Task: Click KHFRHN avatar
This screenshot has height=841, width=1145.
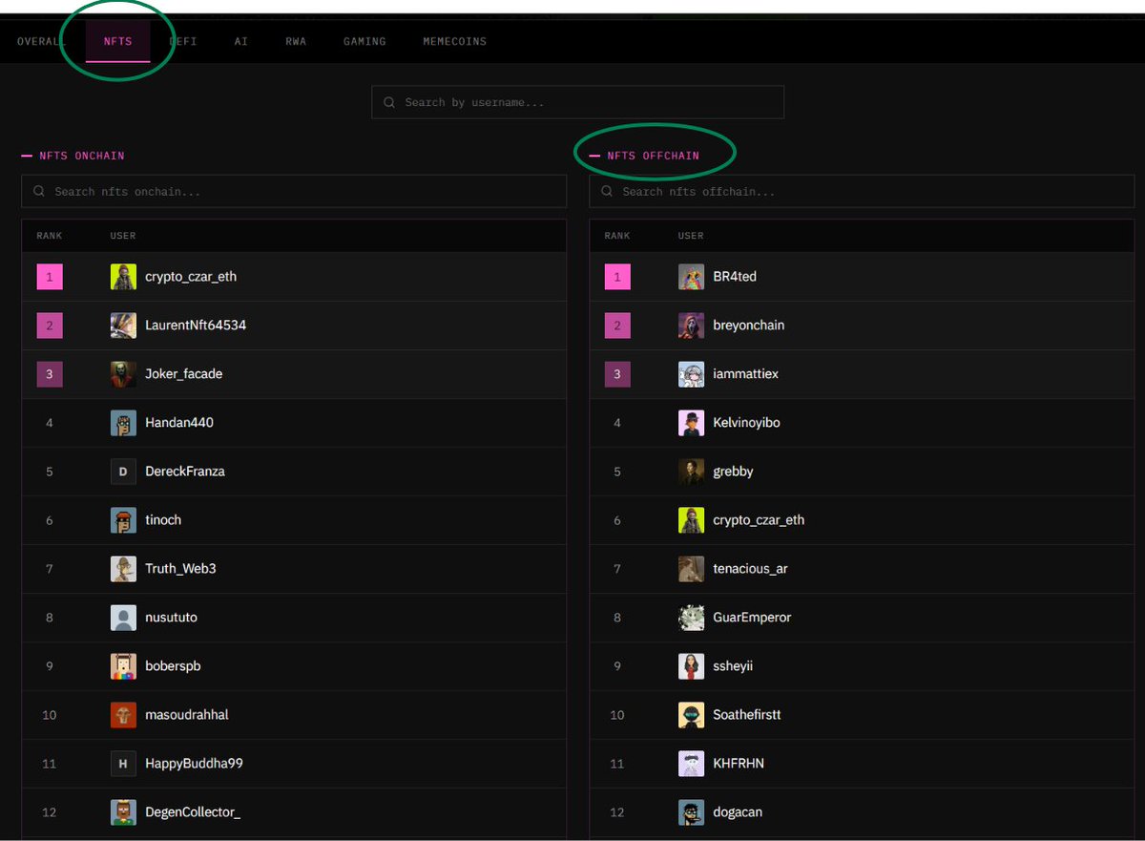Action: [691, 764]
